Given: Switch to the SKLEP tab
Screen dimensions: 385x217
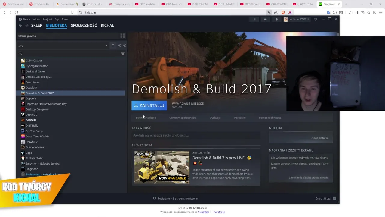Looking at the screenshot, I should coord(37,25).
